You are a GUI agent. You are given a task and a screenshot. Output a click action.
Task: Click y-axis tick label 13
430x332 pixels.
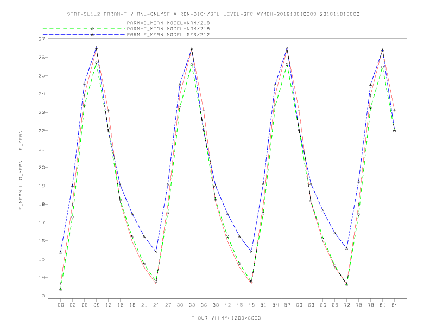(42, 296)
